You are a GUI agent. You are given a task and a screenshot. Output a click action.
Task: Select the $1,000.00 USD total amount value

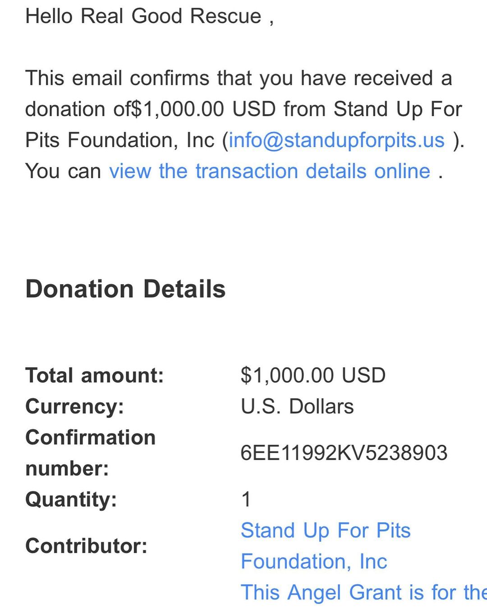[x=313, y=376]
